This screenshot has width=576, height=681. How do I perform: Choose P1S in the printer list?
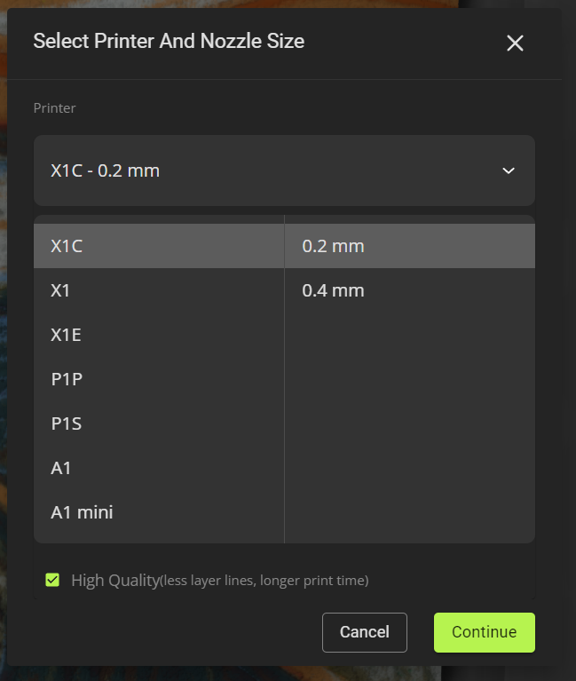[x=159, y=423]
